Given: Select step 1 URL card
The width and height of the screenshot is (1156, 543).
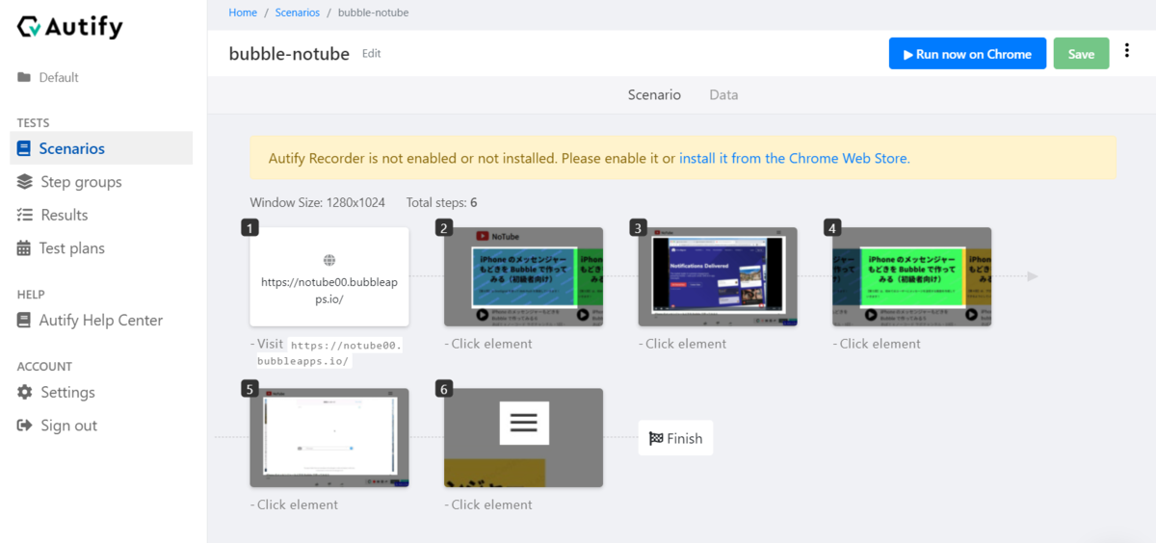Looking at the screenshot, I should click(329, 276).
